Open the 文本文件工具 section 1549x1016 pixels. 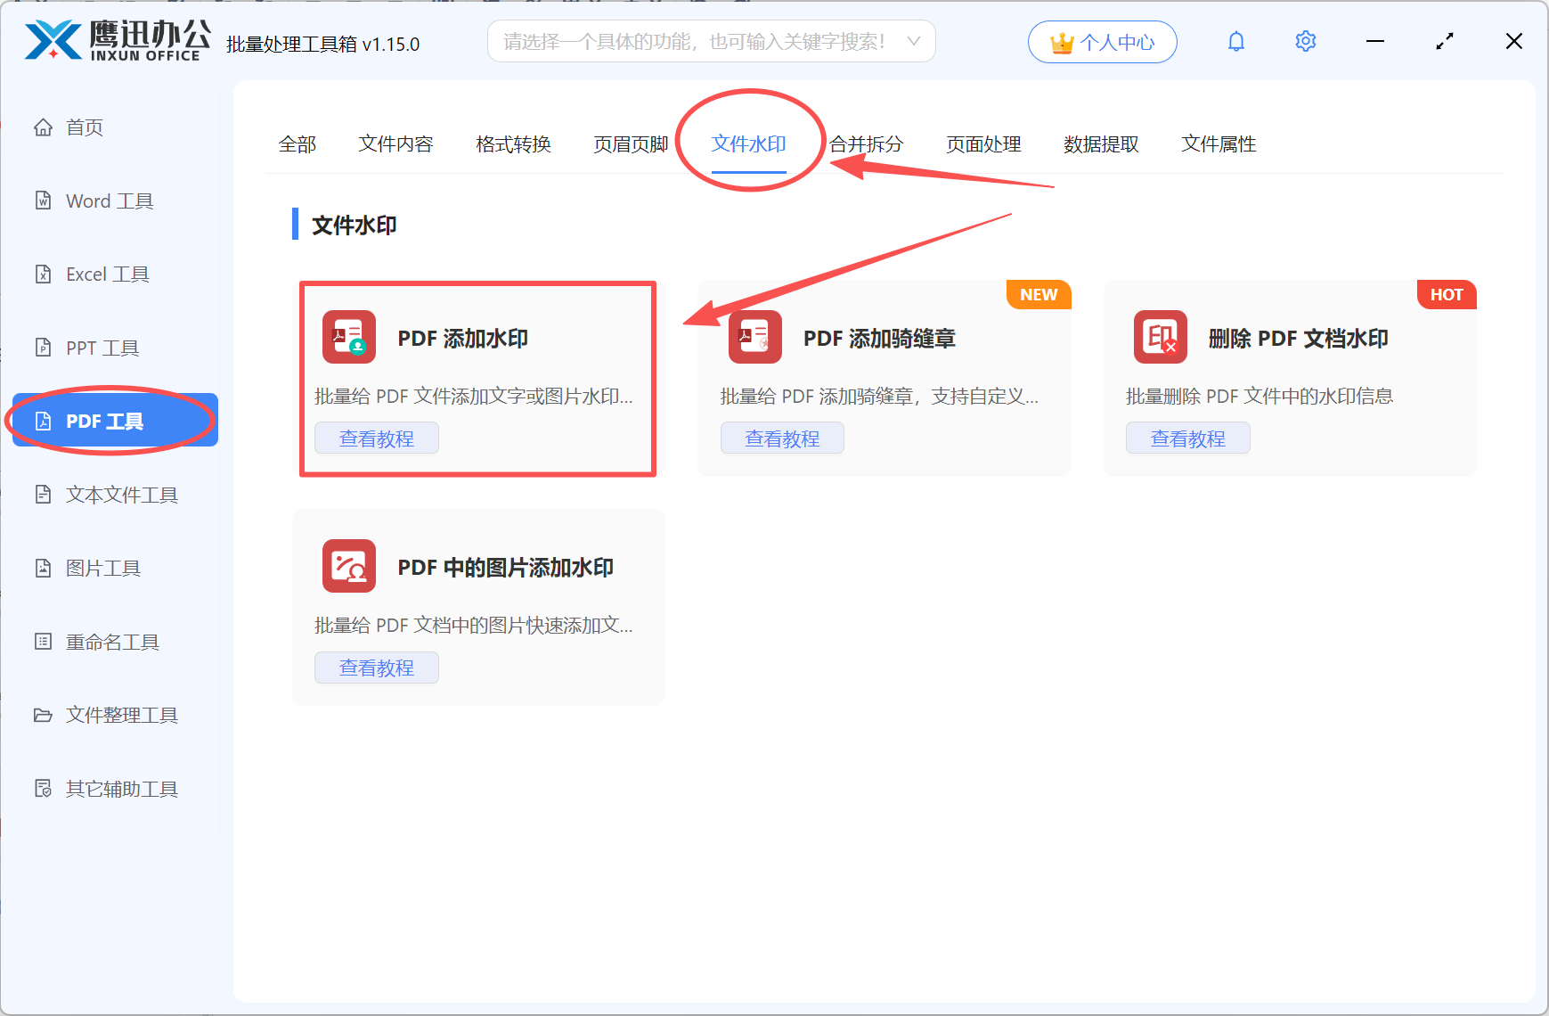(121, 494)
